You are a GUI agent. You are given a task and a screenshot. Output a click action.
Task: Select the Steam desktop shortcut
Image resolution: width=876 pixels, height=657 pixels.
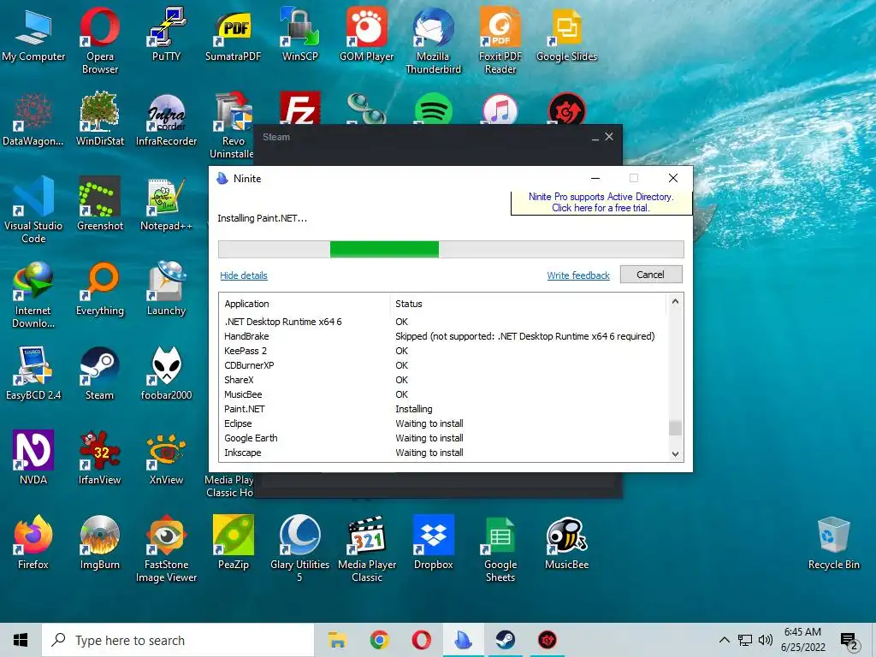(99, 374)
